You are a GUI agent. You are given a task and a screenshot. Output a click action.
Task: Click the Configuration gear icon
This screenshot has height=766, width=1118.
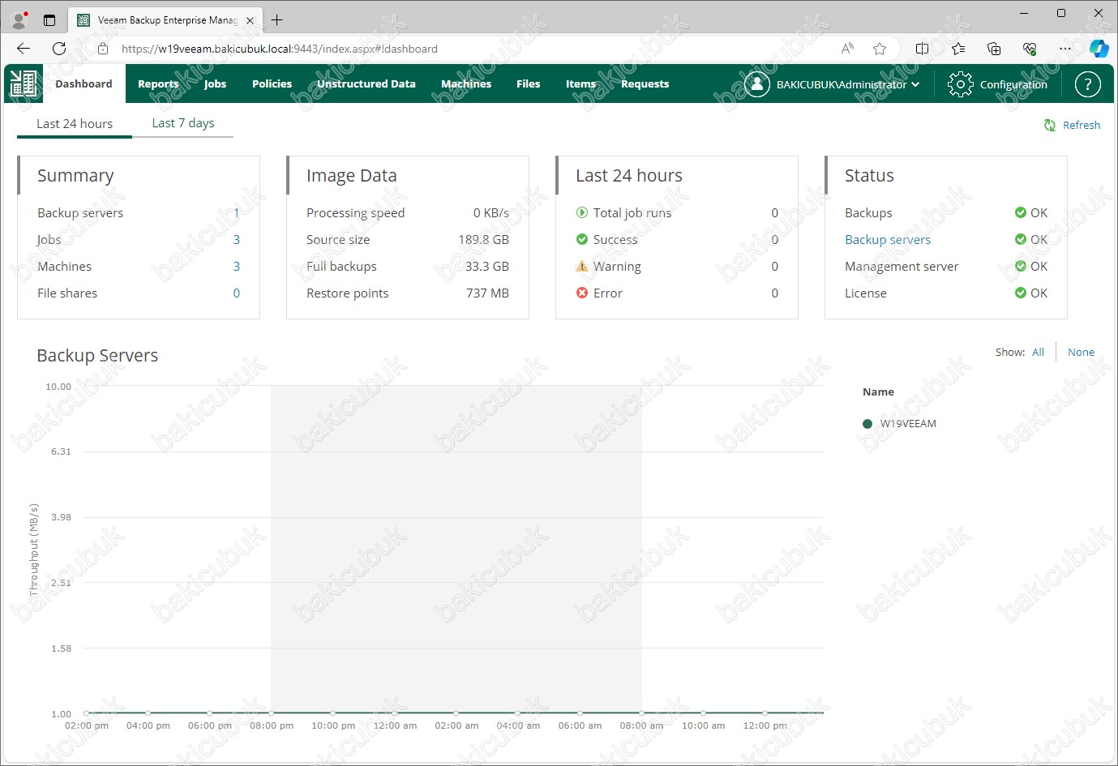[960, 83]
